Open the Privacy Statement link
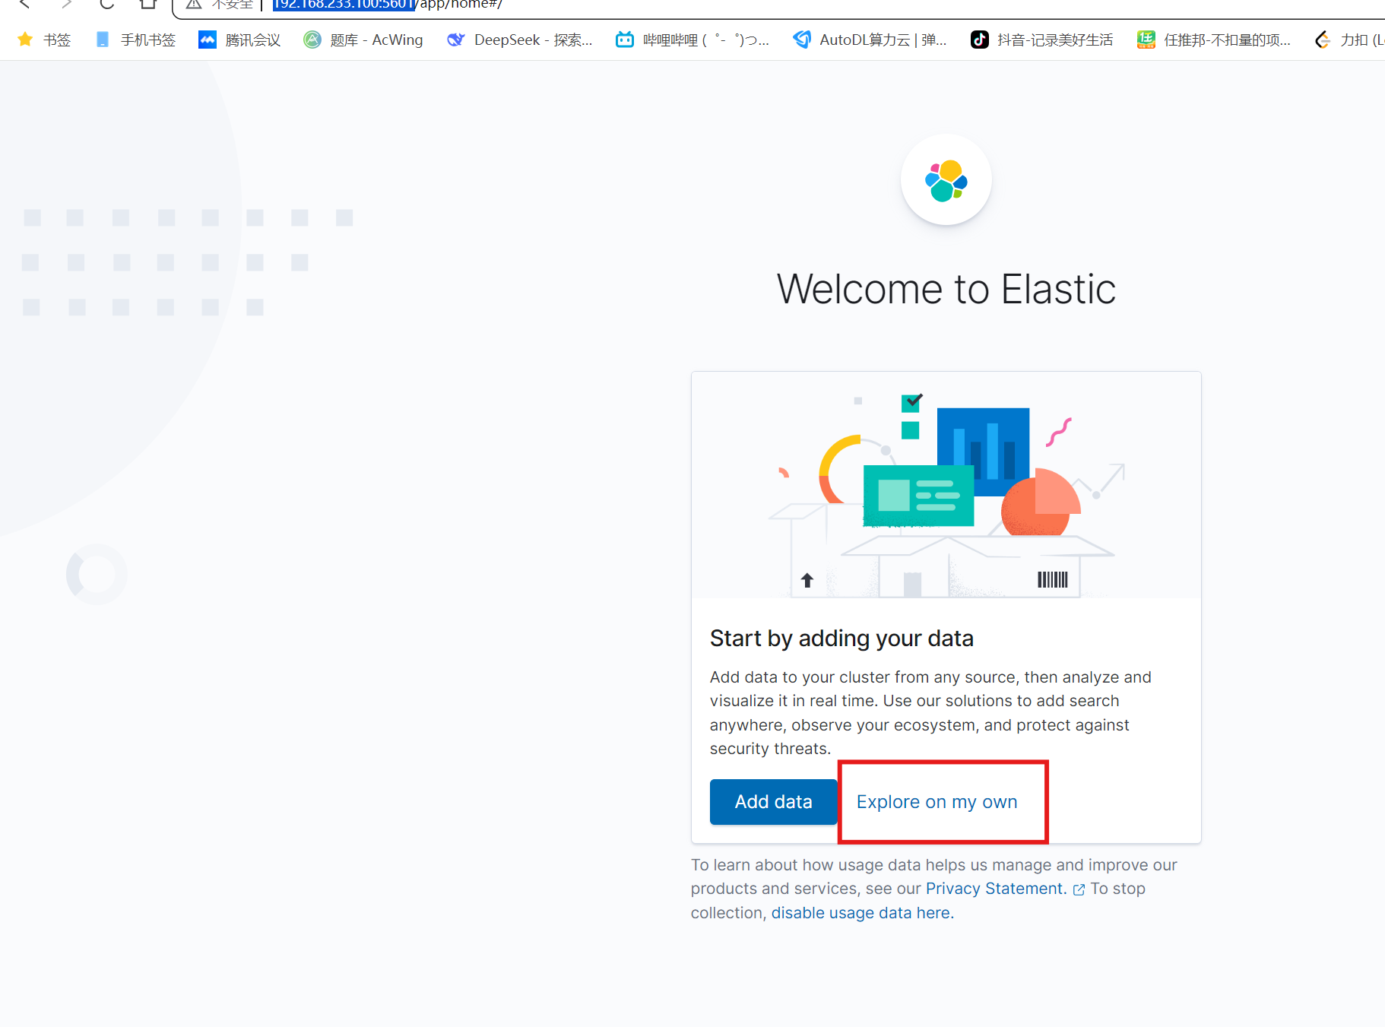Viewport: 1385px width, 1027px height. pyautogui.click(x=996, y=889)
